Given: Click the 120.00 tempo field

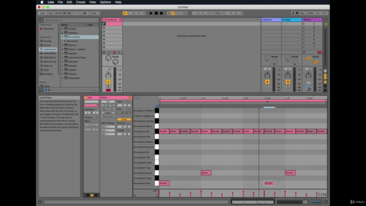Looking at the screenshot, I should point(58,13).
